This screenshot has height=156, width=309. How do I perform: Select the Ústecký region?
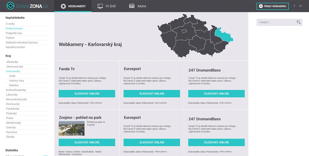tap(11, 127)
